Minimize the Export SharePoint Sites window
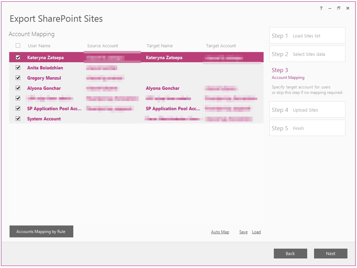Viewport: 357px width, 268px height. coord(330,8)
